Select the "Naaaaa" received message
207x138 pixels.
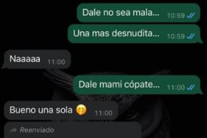[x=36, y=59]
